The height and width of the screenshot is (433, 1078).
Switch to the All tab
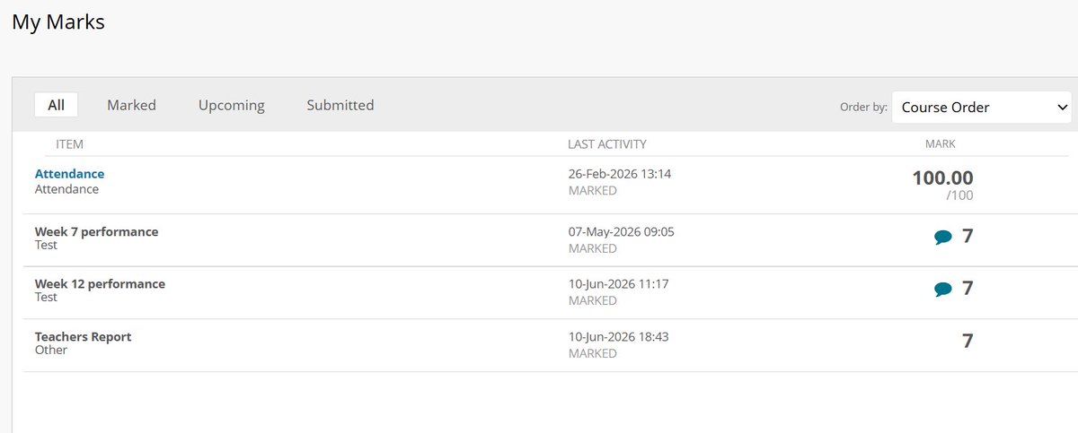(x=56, y=105)
